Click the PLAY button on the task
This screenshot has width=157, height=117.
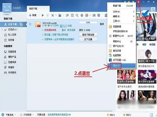pos(63,26)
